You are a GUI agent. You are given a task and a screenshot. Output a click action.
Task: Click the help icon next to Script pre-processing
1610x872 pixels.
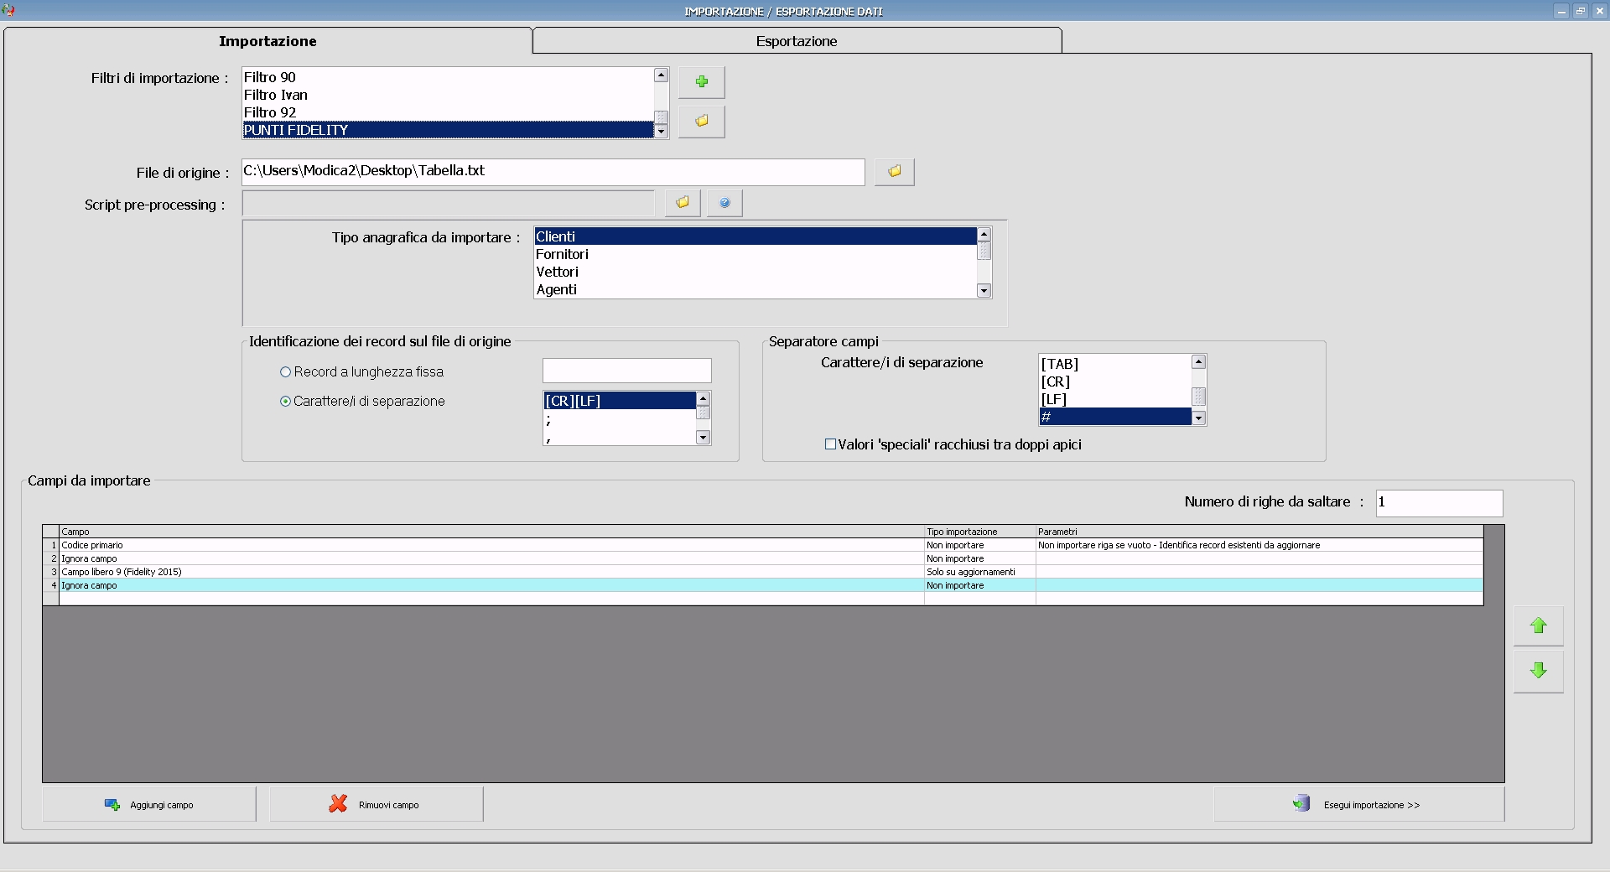click(724, 203)
